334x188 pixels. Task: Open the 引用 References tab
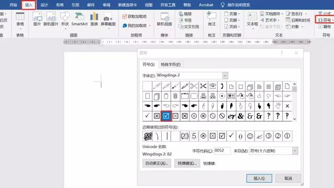pyautogui.click(x=75, y=5)
